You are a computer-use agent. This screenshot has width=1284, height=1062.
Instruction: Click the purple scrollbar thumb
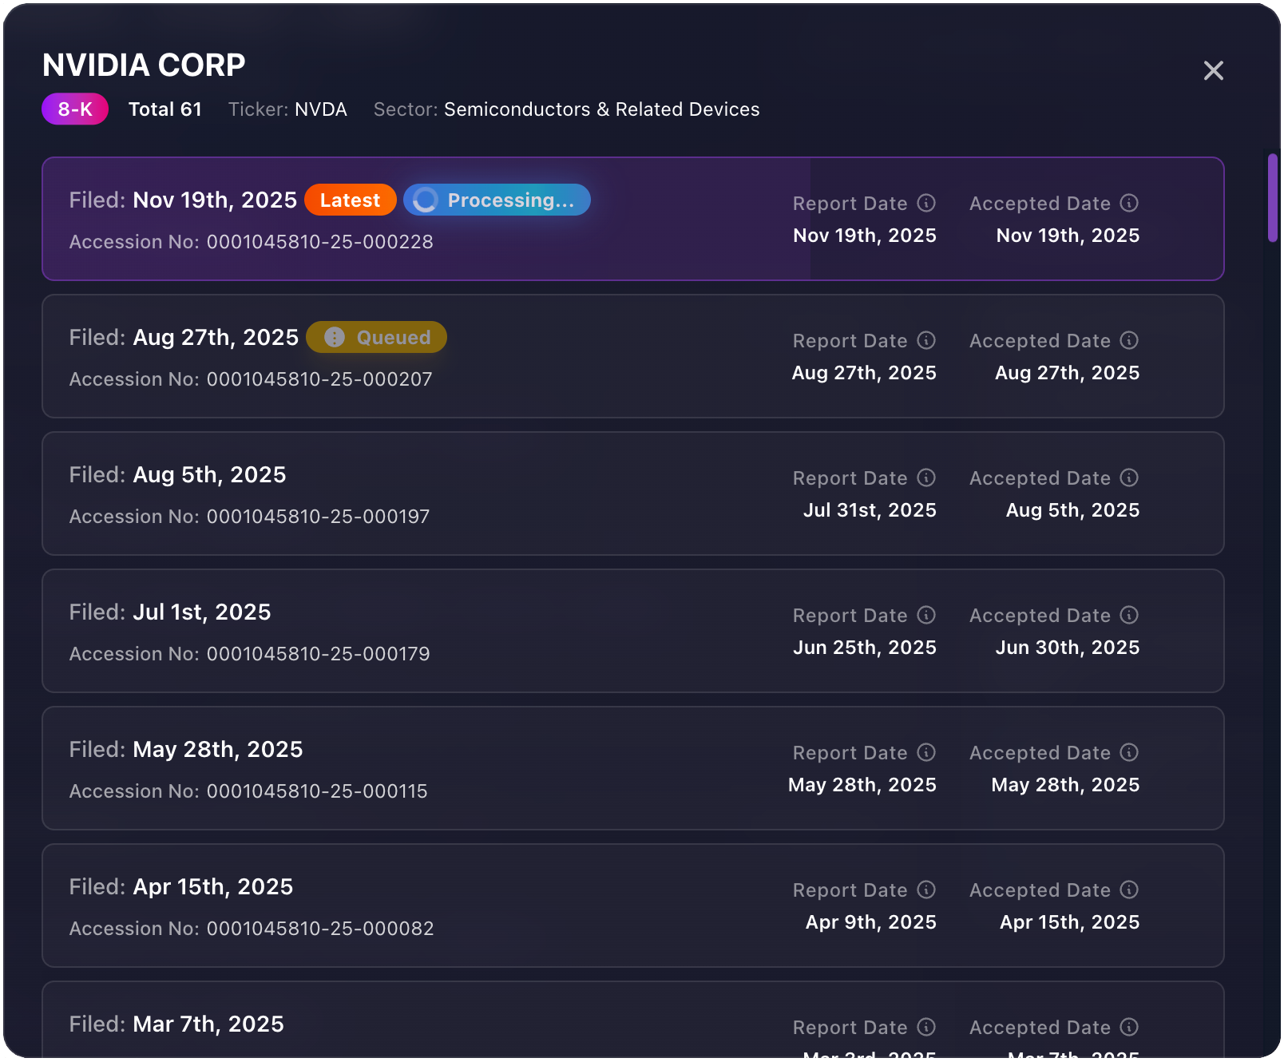click(x=1272, y=198)
